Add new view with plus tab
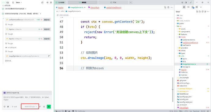Viewport: 211px width, 112px height. (x=131, y=2)
